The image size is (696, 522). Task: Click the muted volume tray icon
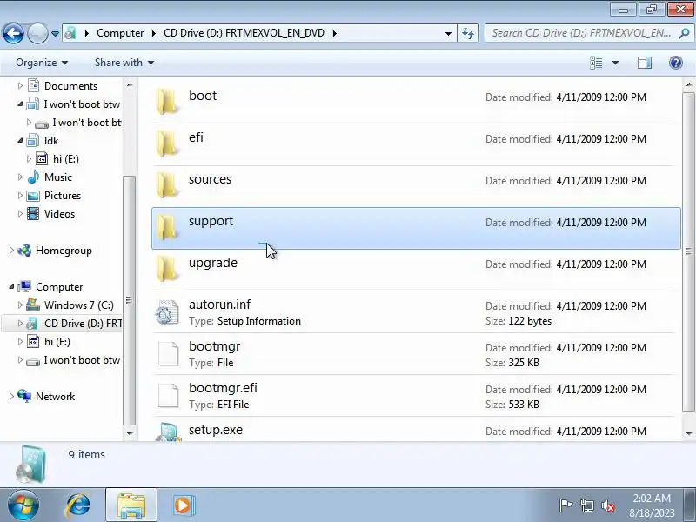[x=607, y=505]
